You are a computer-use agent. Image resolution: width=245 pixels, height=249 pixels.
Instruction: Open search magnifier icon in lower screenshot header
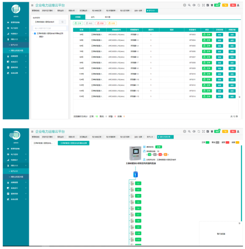(189, 131)
